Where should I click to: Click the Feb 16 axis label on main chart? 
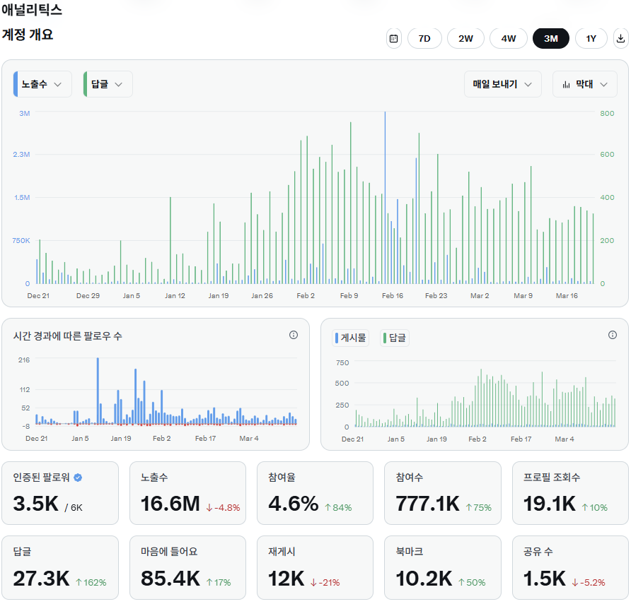[393, 296]
